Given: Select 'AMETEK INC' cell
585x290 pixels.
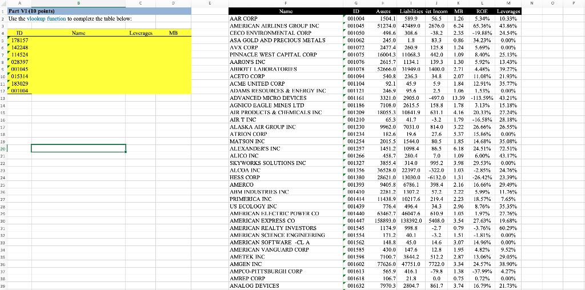Looking at the screenshot, I should click(286, 257).
